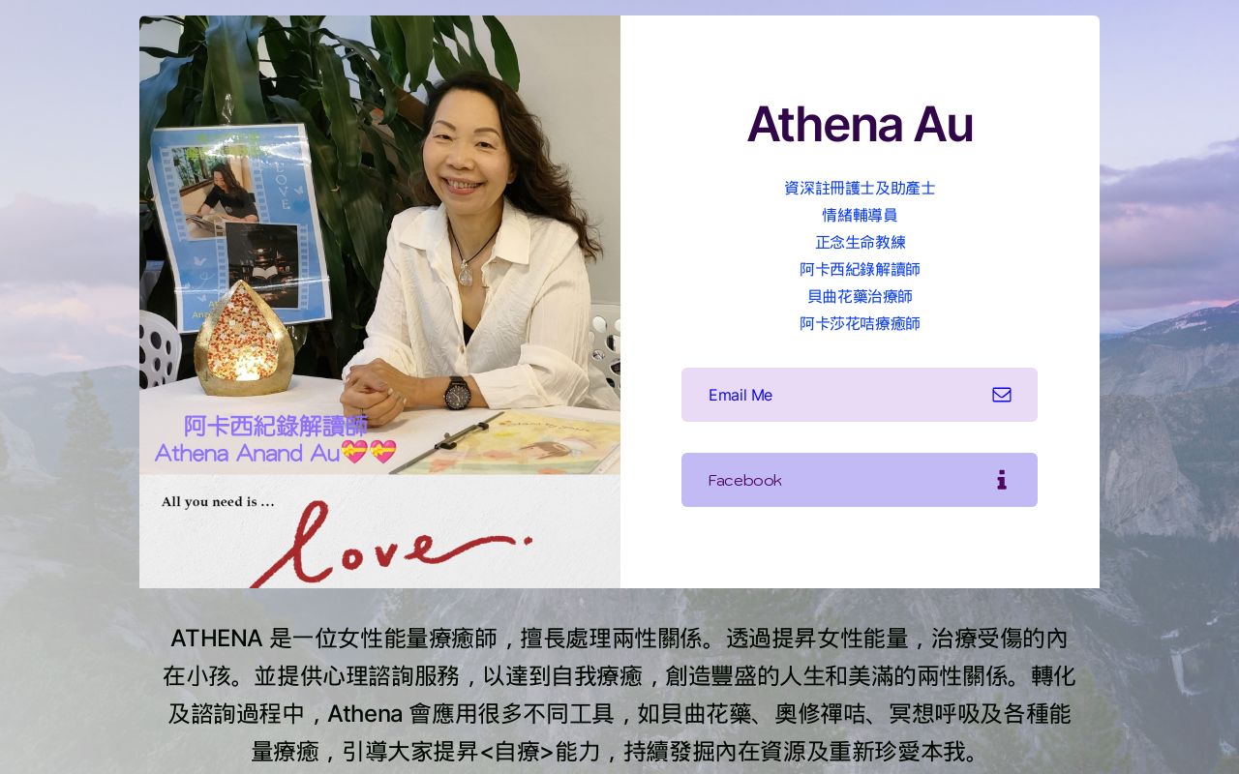Click the 情緒輔導員 title line
This screenshot has height=774, width=1239.
pos(860,215)
